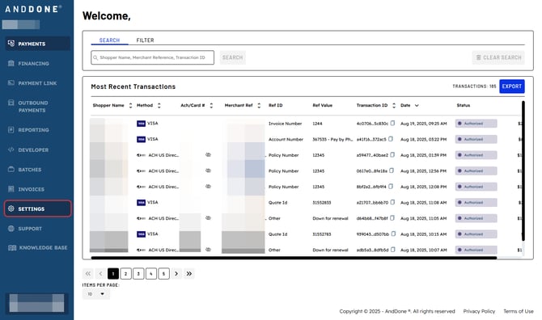Open the Privacy Policy link
This screenshot has width=542, height=320.
point(479,311)
